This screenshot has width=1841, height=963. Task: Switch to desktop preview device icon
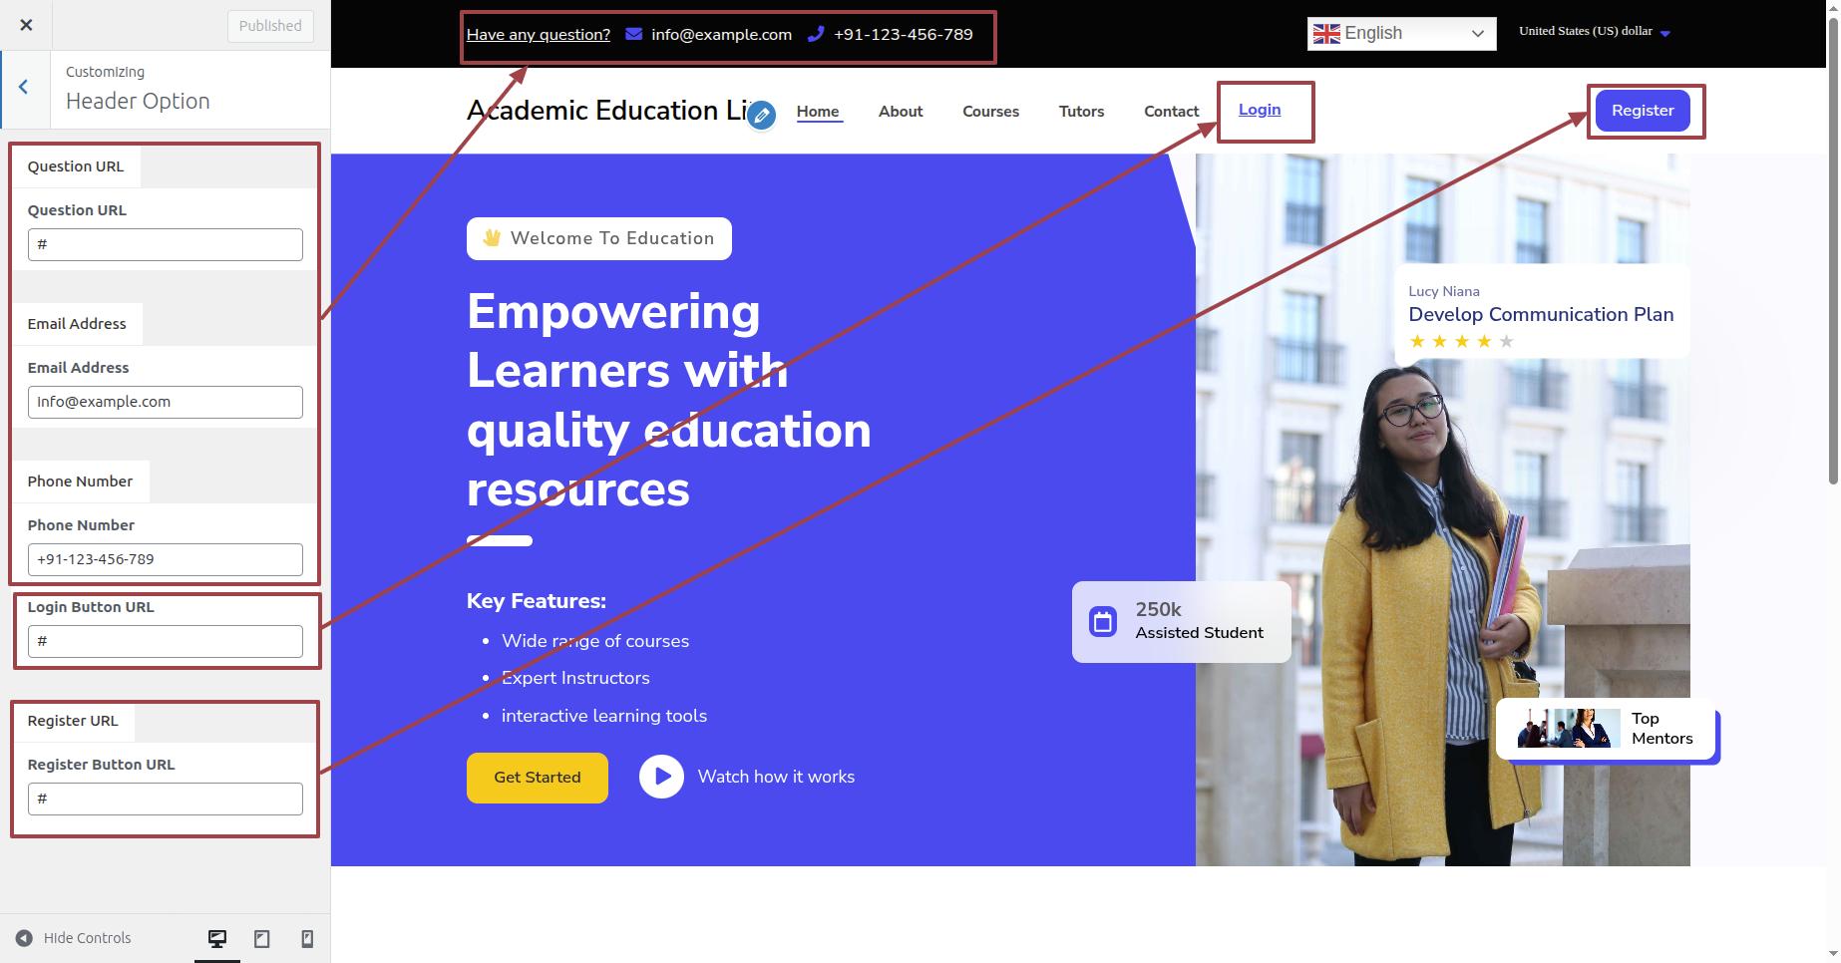coord(217,938)
